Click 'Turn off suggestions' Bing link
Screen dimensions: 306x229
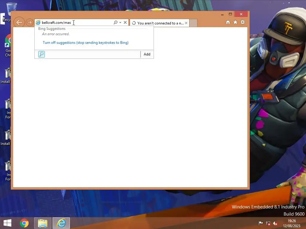point(85,42)
